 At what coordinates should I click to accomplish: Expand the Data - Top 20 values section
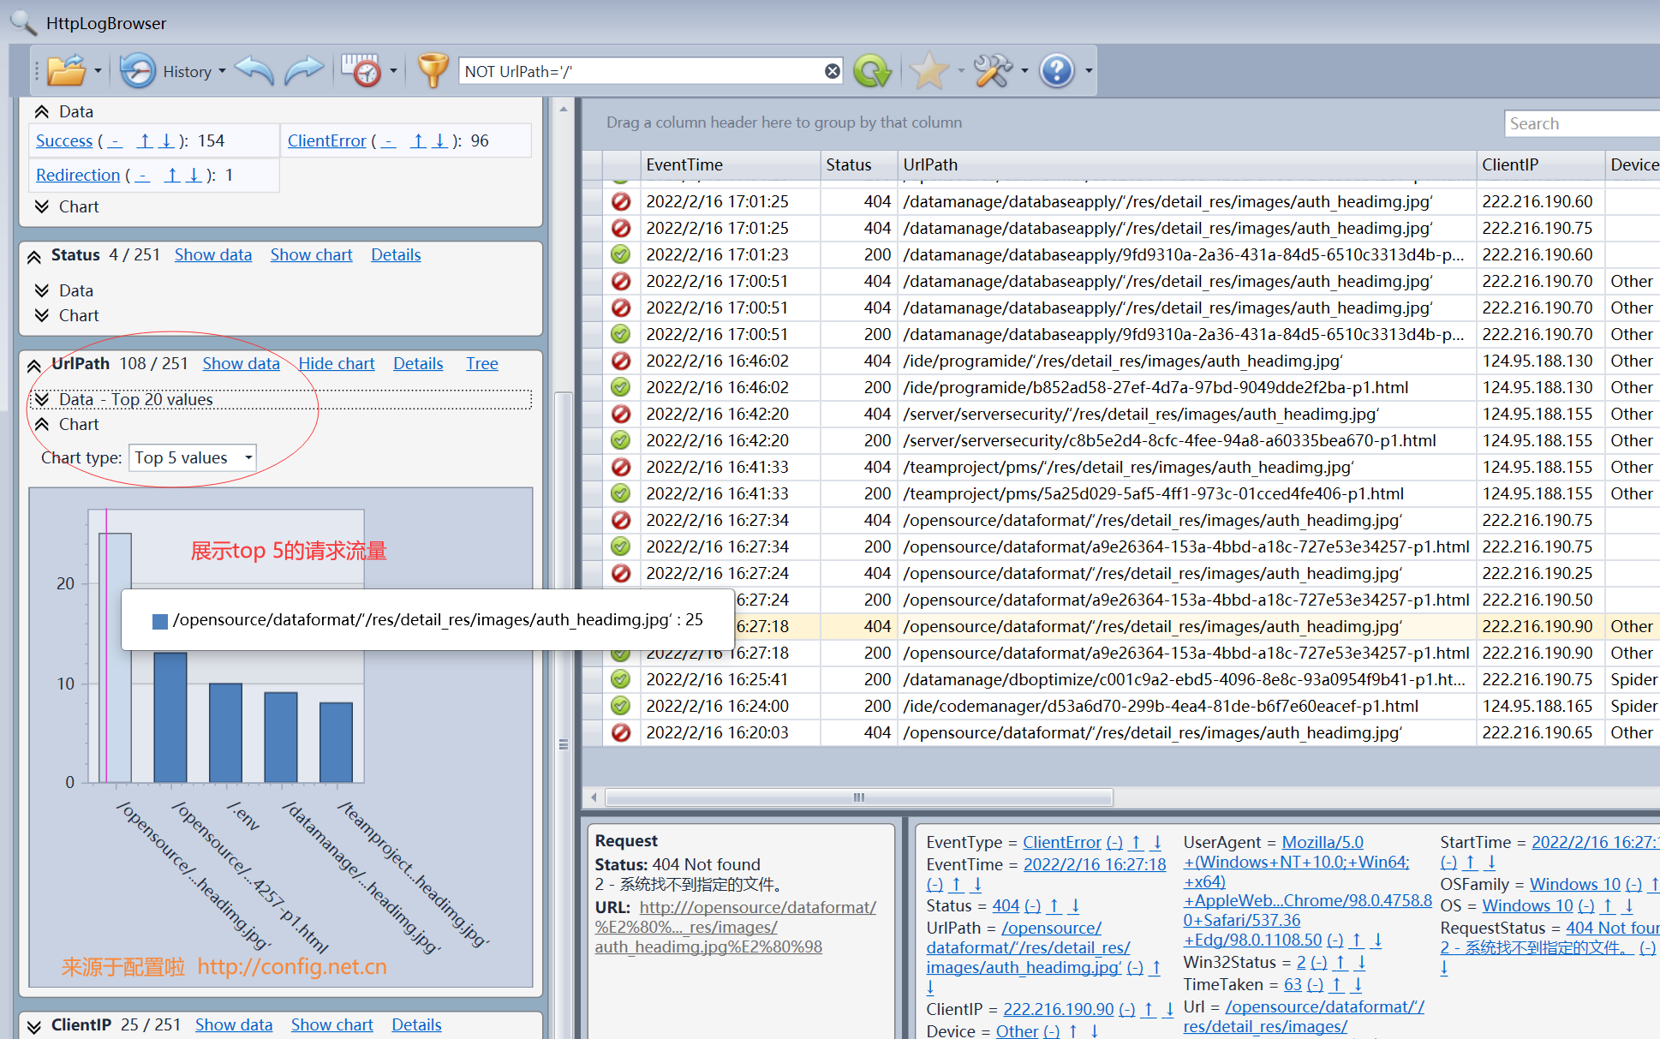[41, 399]
